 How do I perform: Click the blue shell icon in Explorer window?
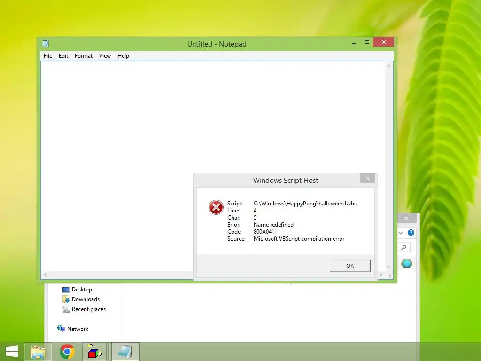tap(407, 263)
